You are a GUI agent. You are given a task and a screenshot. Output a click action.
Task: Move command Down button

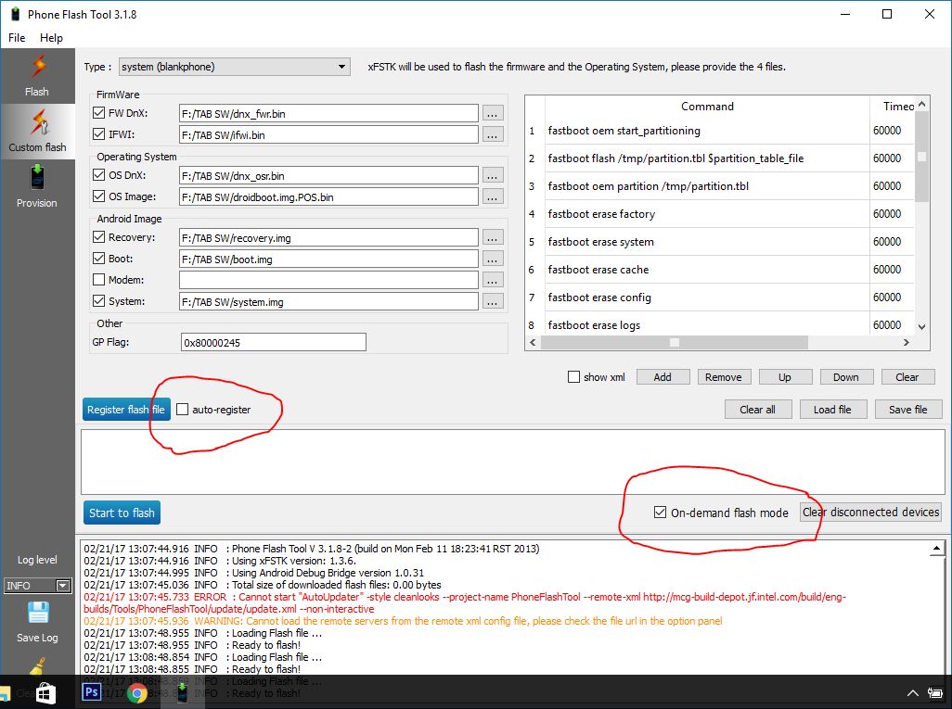coord(846,377)
